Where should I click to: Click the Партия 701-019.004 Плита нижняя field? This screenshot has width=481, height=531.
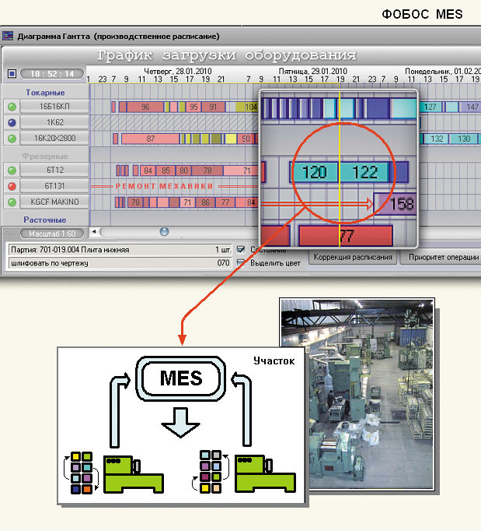point(120,250)
